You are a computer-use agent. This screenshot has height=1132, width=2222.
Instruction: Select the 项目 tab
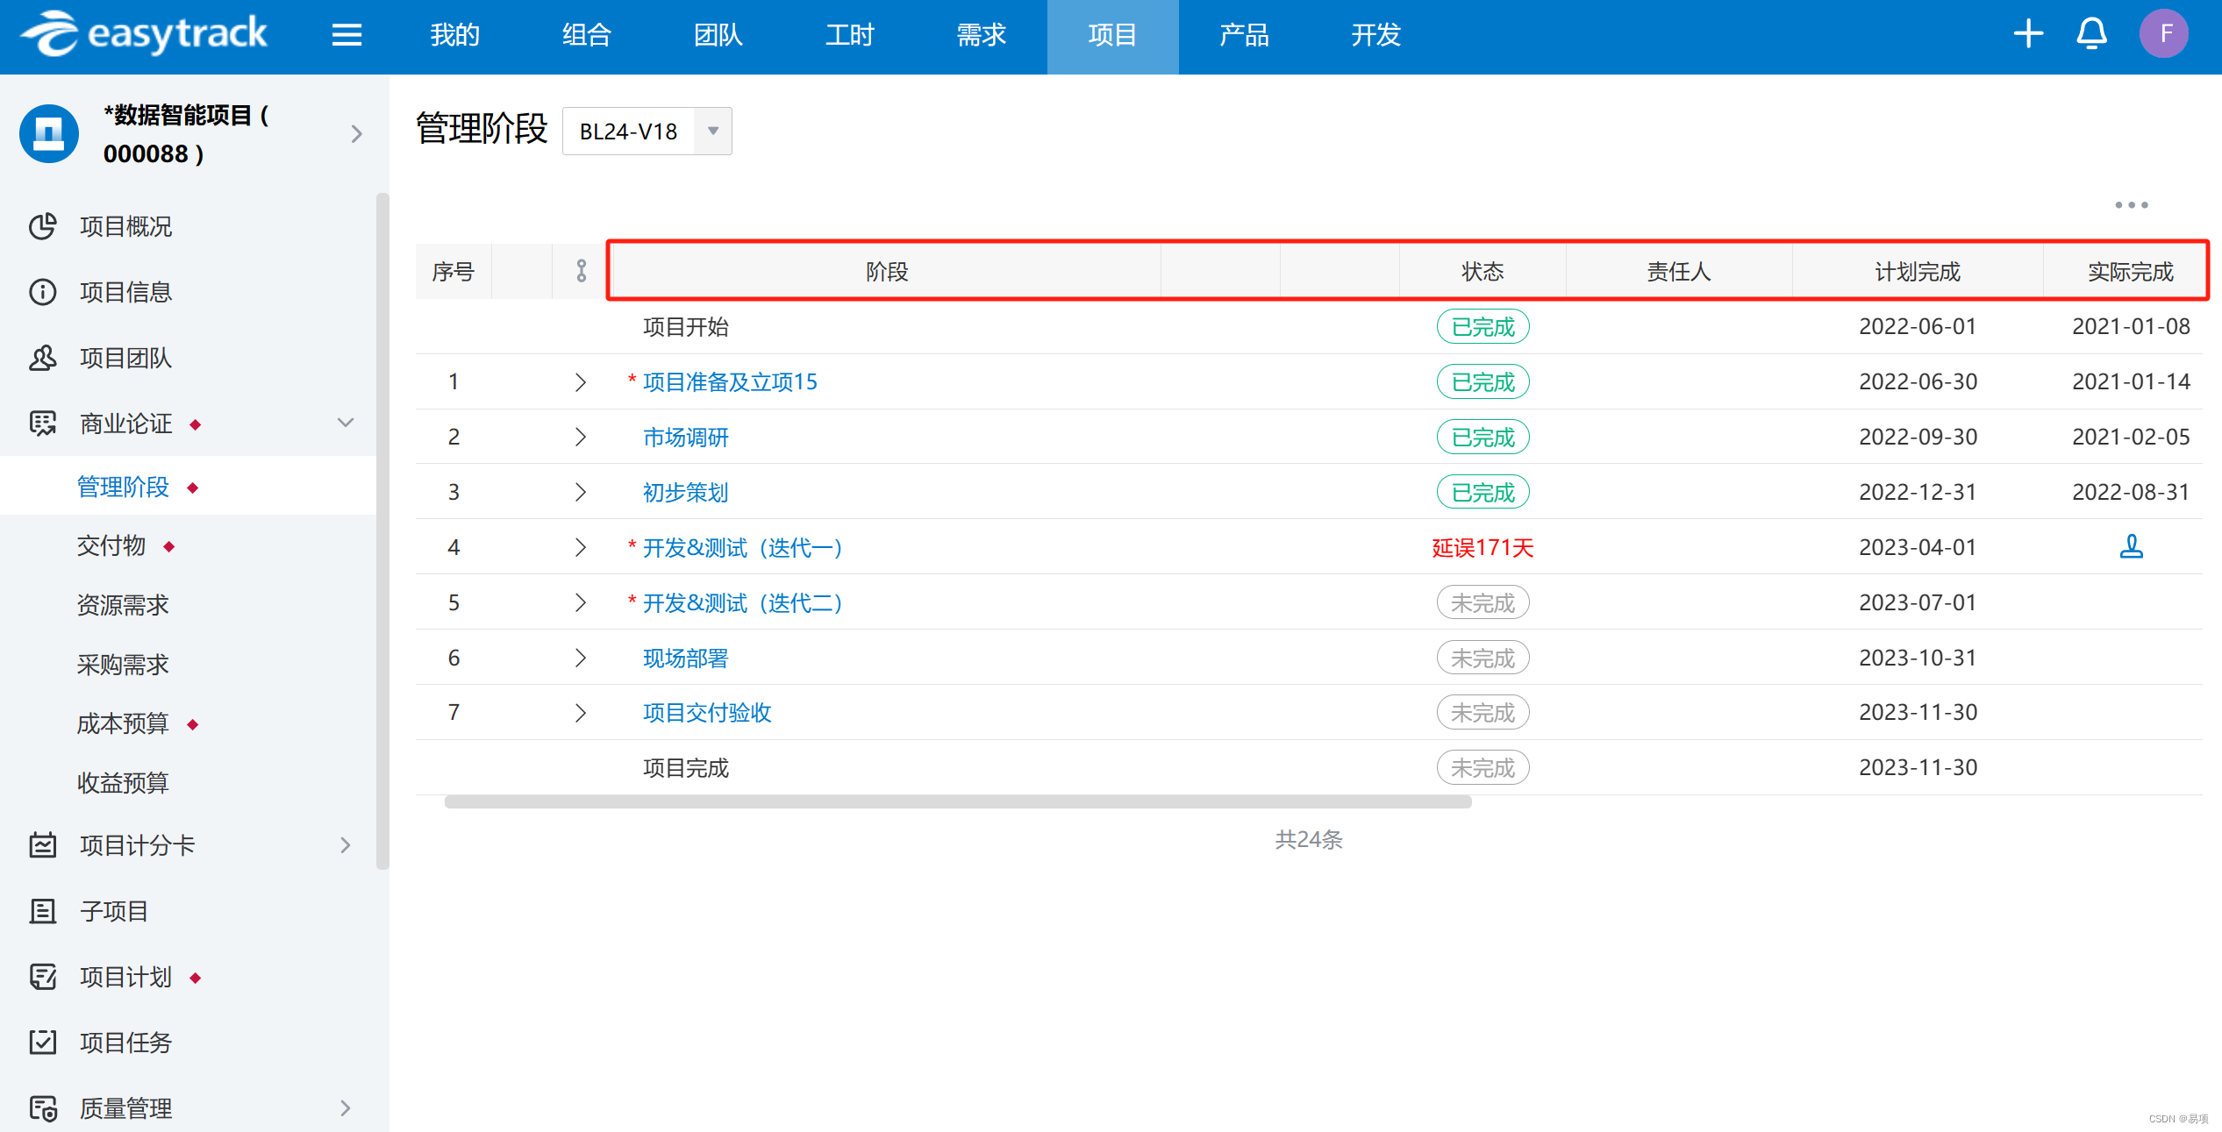(1112, 35)
